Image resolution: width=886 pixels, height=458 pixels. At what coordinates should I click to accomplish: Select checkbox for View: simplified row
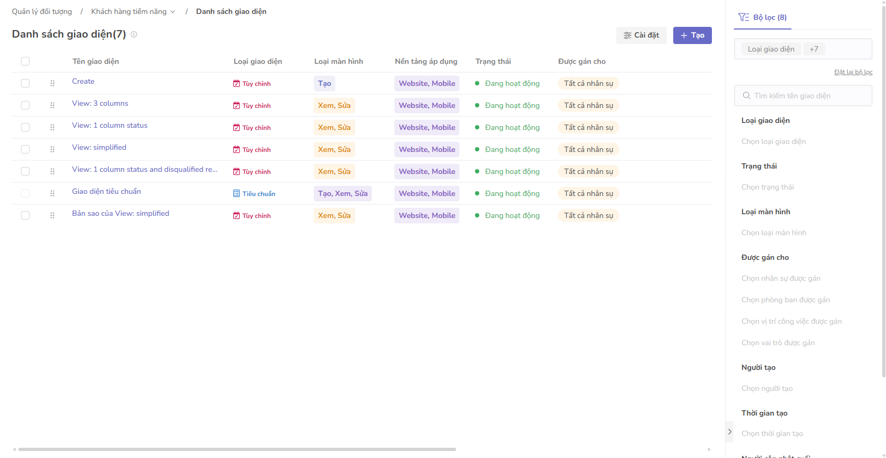click(x=25, y=149)
